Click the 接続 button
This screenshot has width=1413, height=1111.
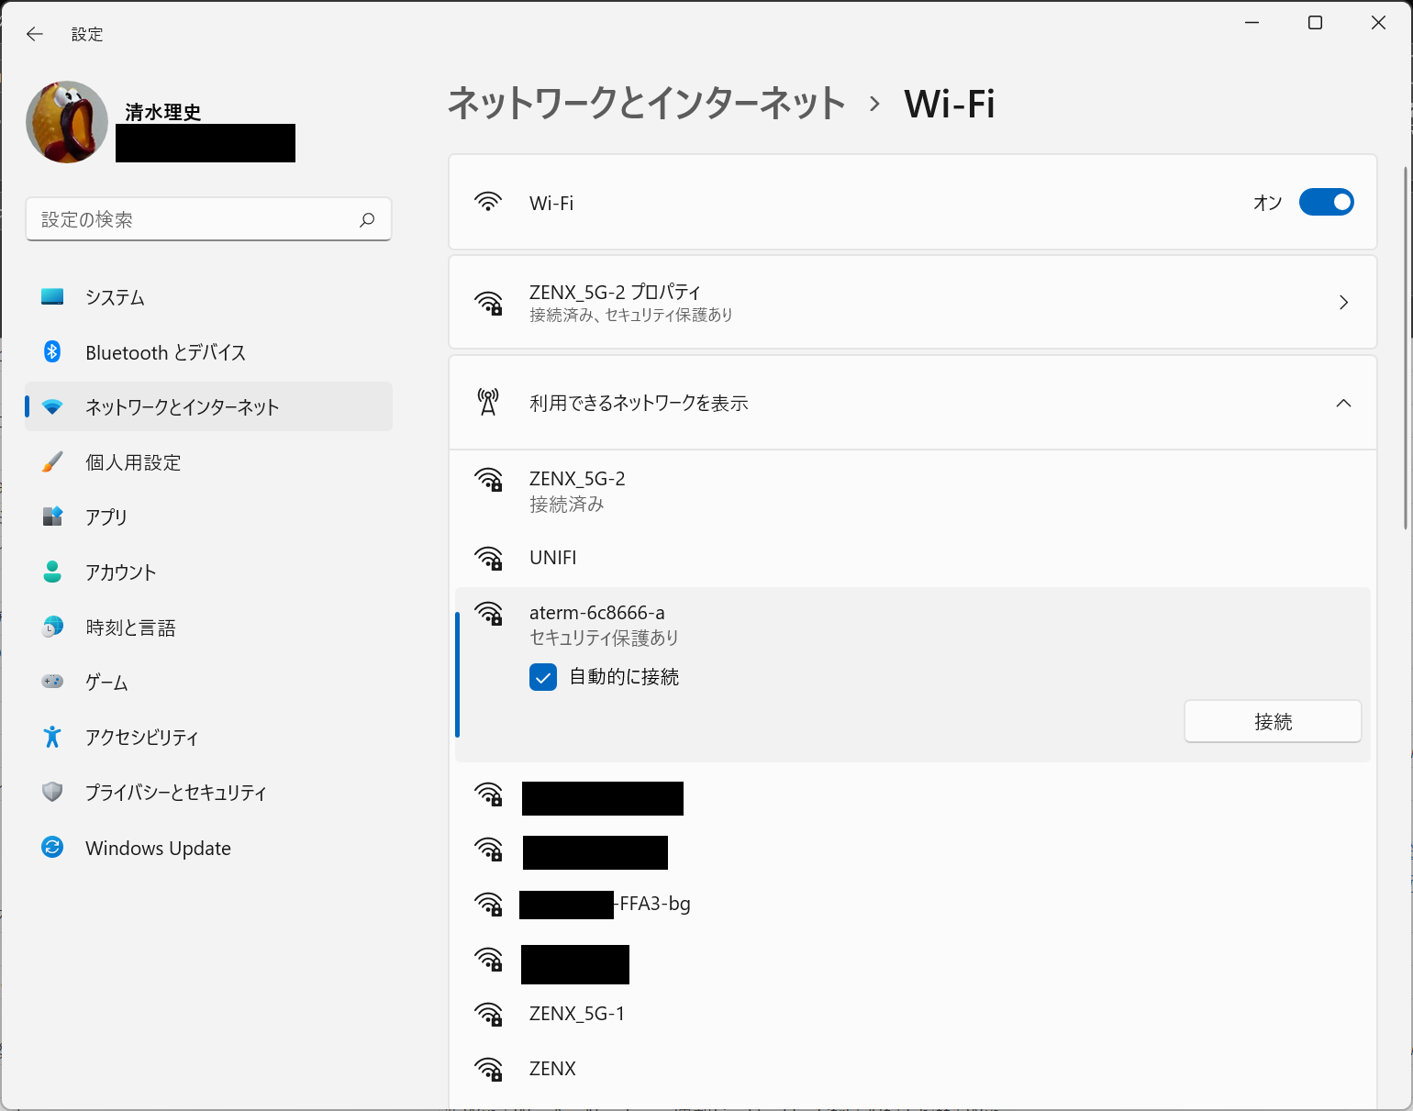pos(1273,721)
